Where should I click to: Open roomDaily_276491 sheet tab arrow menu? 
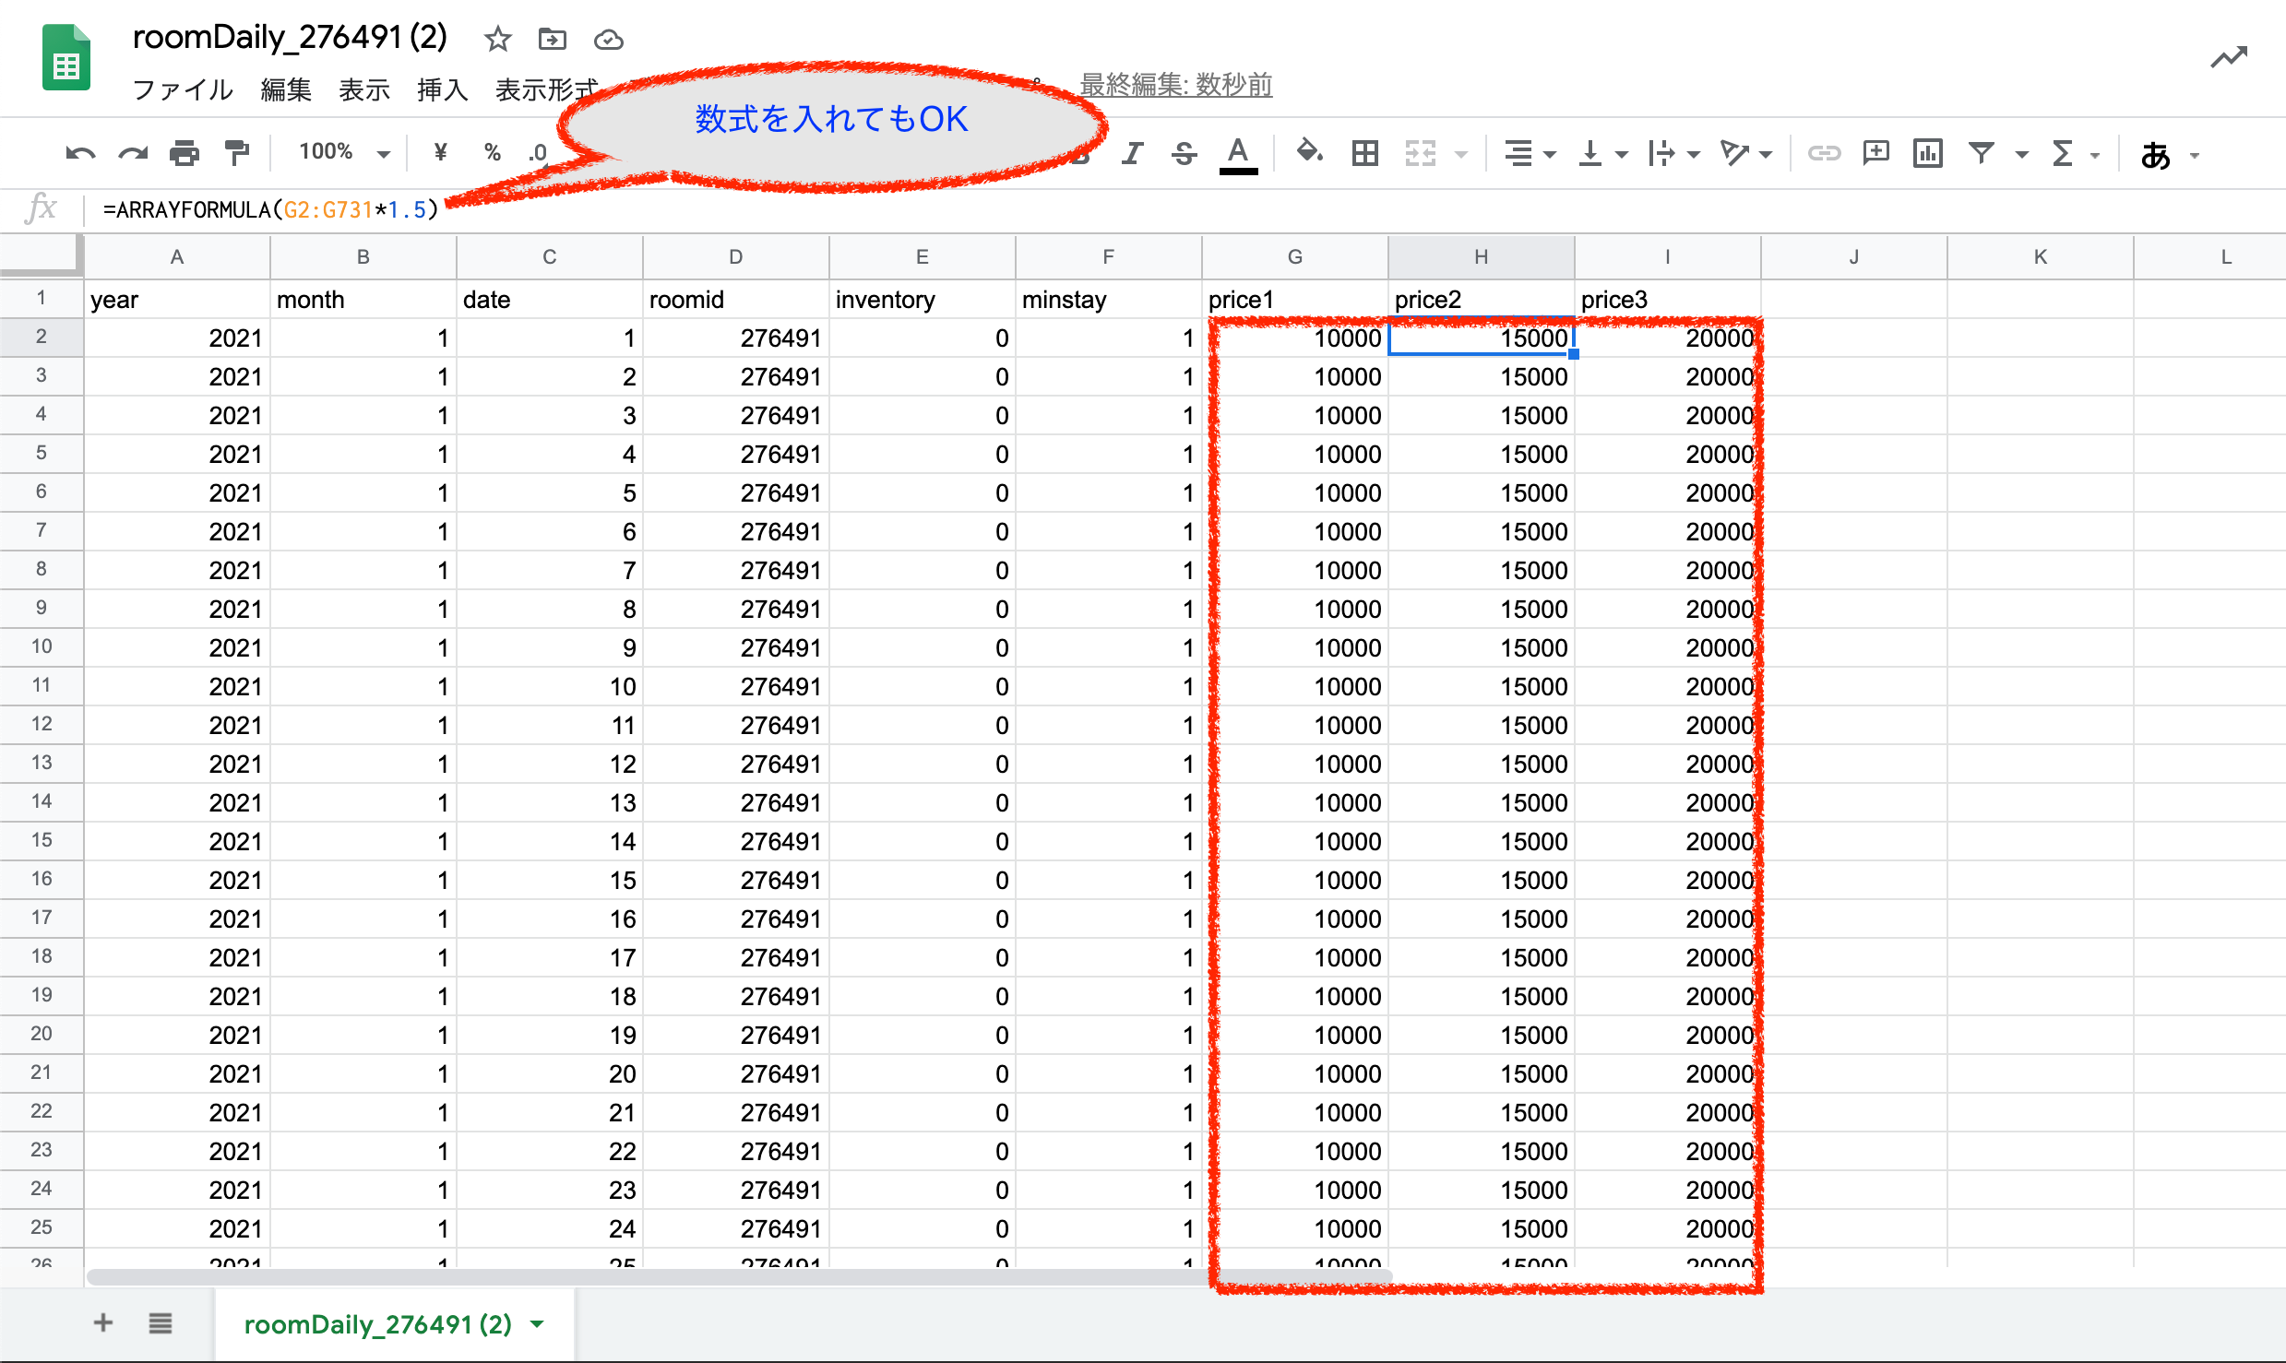pyautogui.click(x=538, y=1324)
